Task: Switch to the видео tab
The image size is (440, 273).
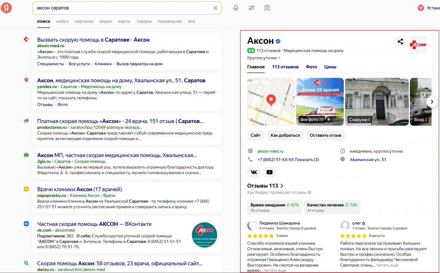Action: [x=106, y=21]
